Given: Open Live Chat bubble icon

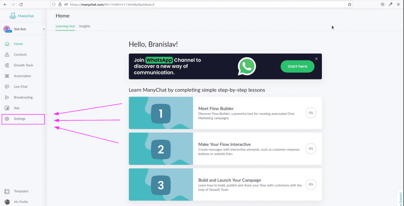Looking at the screenshot, I should 7,87.
